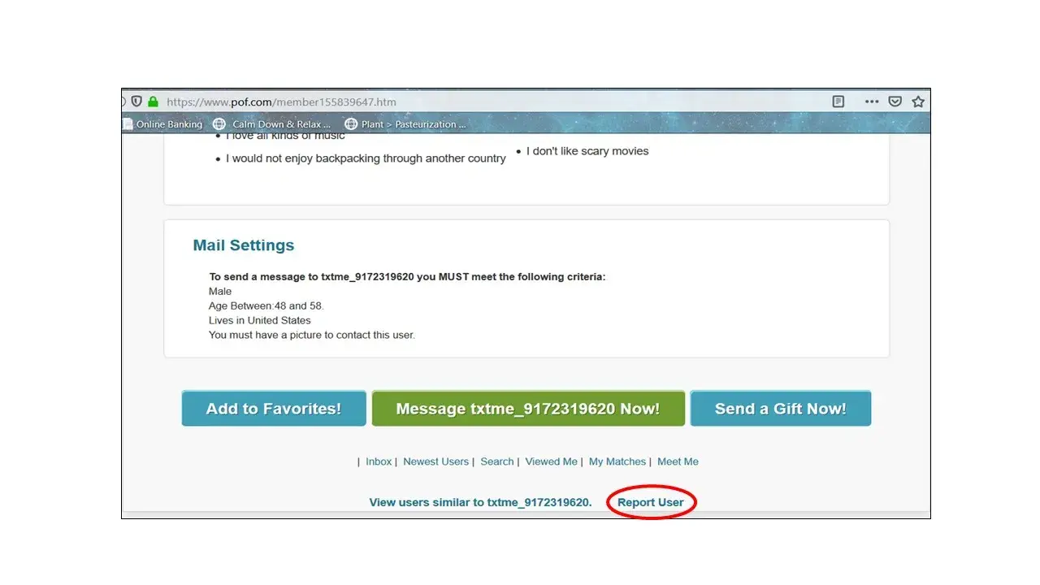Click 'I don't like scary movies' text
This screenshot has width=1040, height=585.
pos(587,151)
